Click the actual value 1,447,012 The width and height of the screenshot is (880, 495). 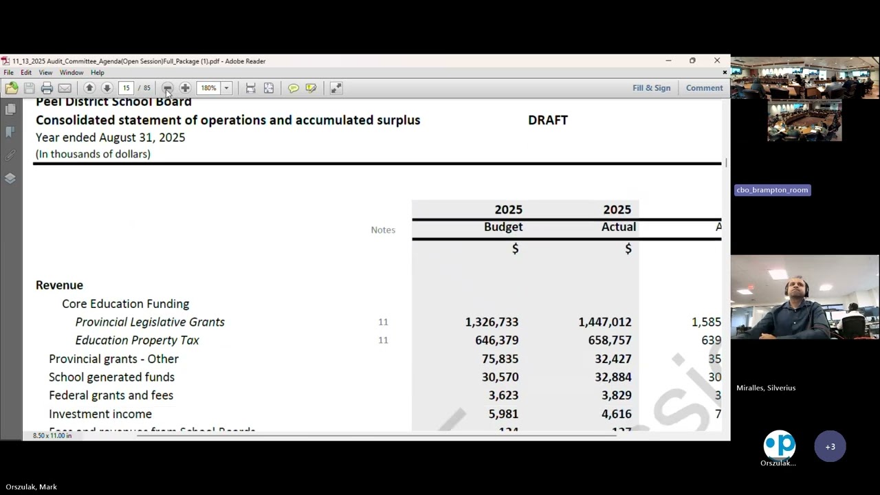(x=605, y=322)
